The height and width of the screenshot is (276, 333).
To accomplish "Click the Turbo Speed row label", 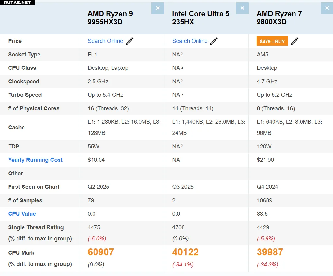I will coord(25,95).
